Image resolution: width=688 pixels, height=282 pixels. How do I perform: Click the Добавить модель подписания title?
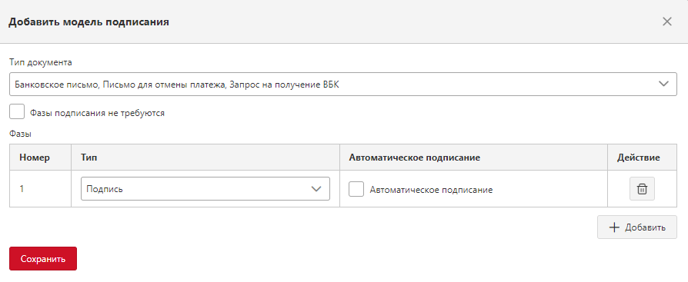click(x=89, y=22)
